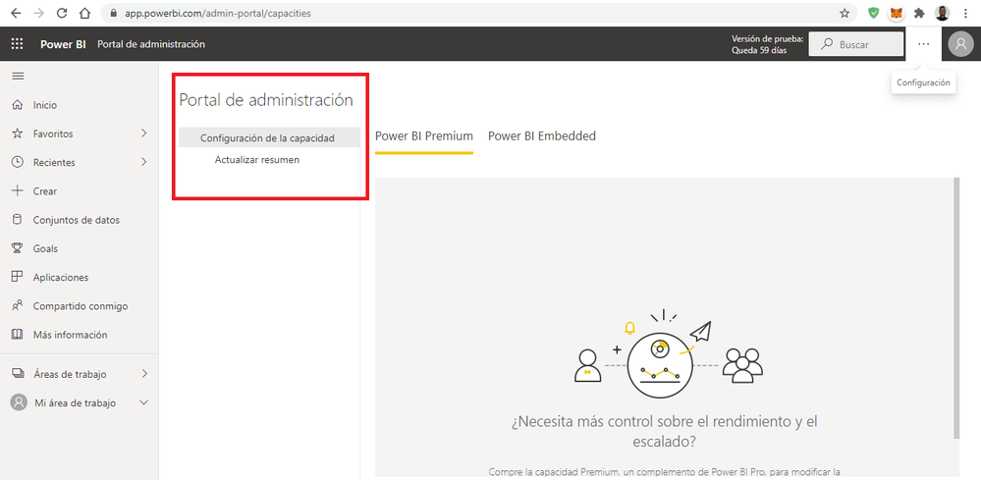Select Configuración de la capacidad

click(x=270, y=138)
